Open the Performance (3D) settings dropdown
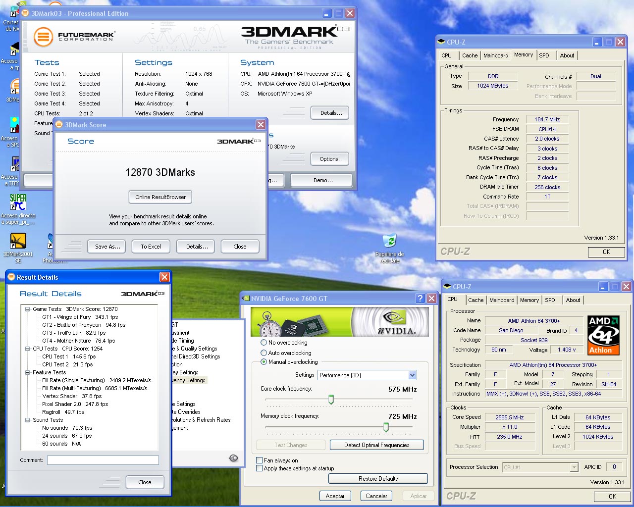634x507 pixels. click(x=412, y=375)
